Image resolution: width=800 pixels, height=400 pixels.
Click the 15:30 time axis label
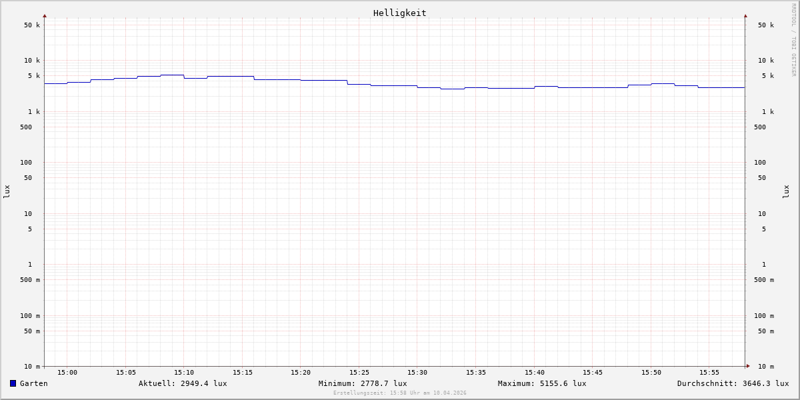(x=417, y=373)
